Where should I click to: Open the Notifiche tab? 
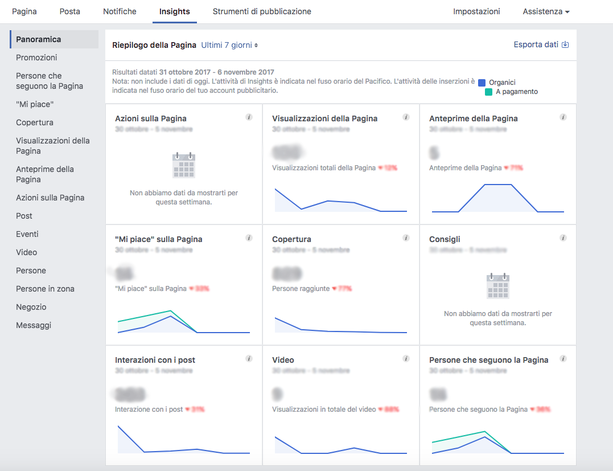pos(120,12)
